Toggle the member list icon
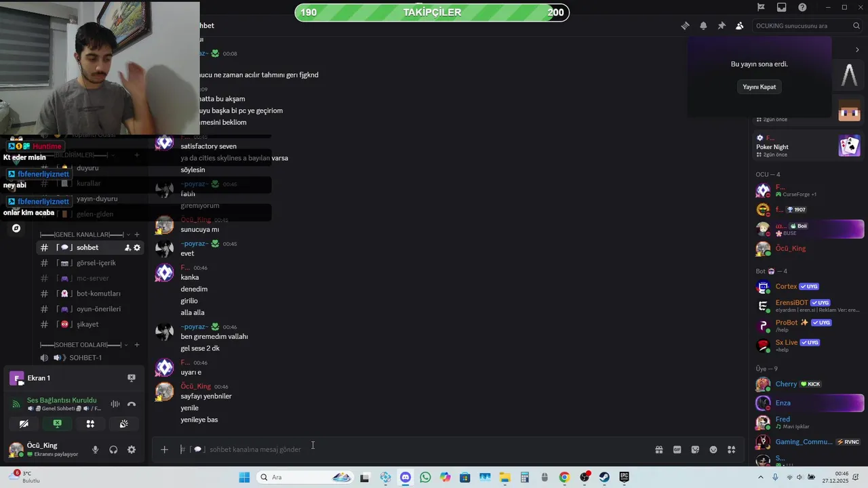 (x=739, y=26)
